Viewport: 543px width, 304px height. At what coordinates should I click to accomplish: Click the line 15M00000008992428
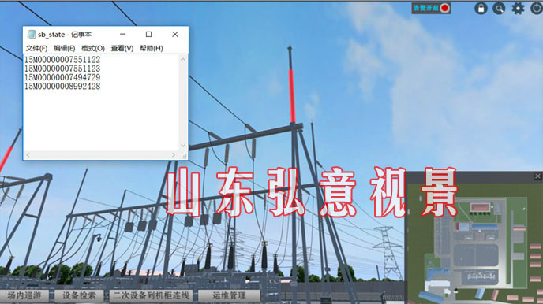coord(62,87)
